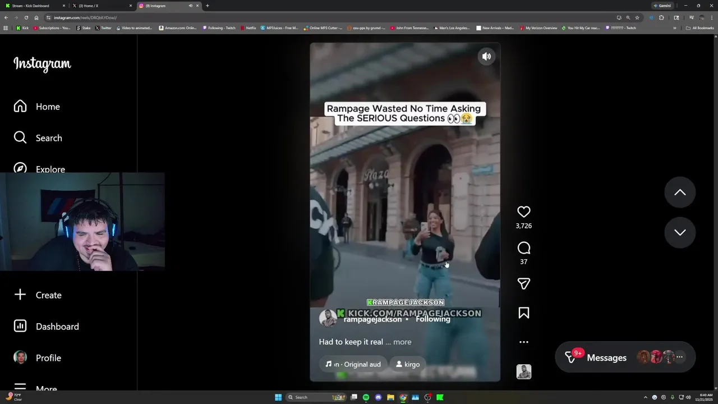Open Netflix bookmark
The image size is (718, 404).
pyautogui.click(x=248, y=27)
